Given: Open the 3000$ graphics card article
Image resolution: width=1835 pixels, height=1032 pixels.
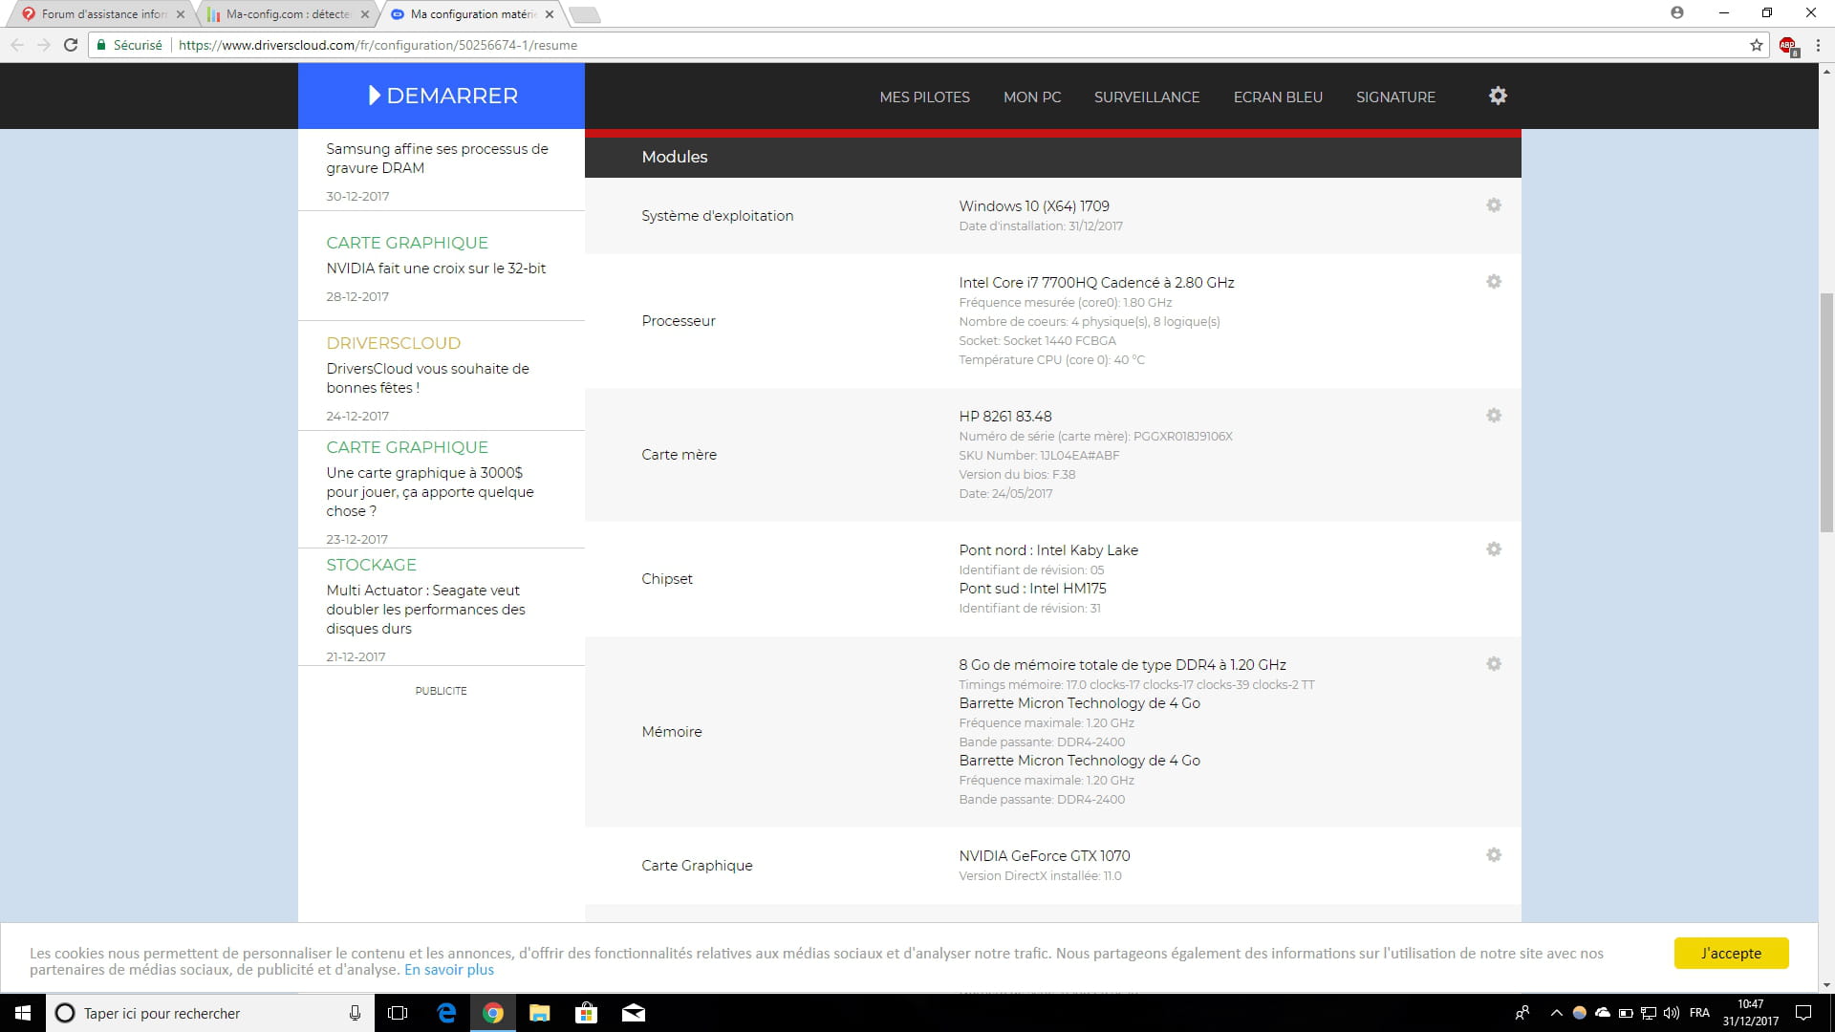Looking at the screenshot, I should (430, 492).
